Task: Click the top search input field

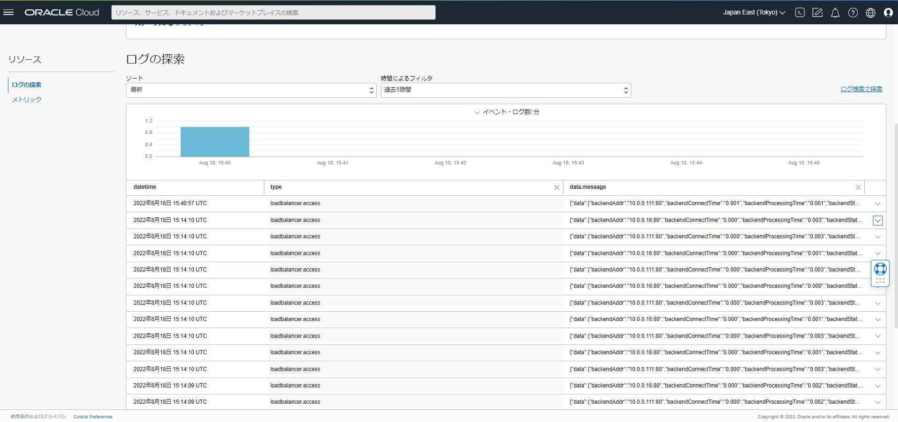Action: point(273,13)
